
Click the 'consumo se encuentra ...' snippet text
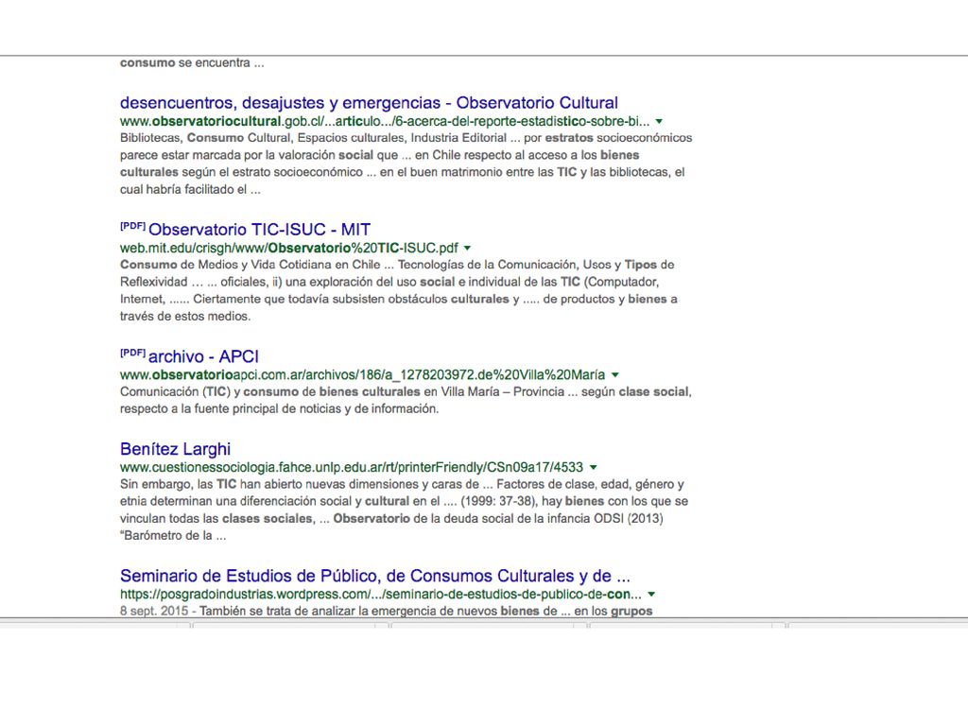pos(192,62)
